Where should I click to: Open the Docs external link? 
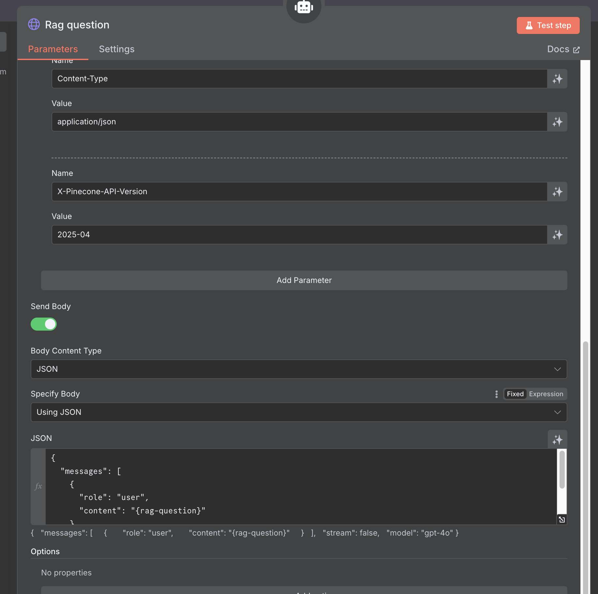(x=563, y=49)
